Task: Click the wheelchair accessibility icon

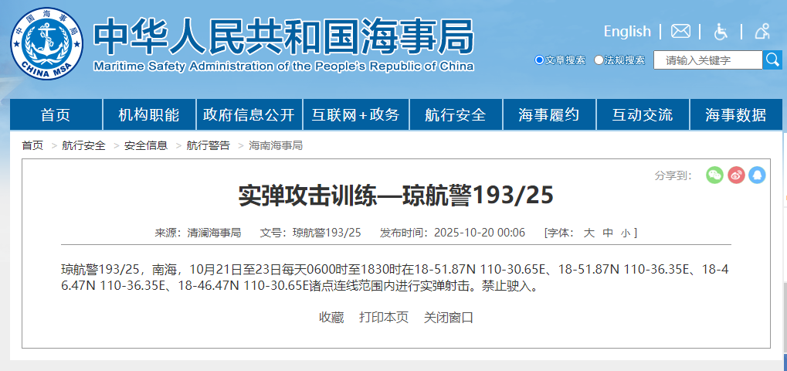Action: 721,31
